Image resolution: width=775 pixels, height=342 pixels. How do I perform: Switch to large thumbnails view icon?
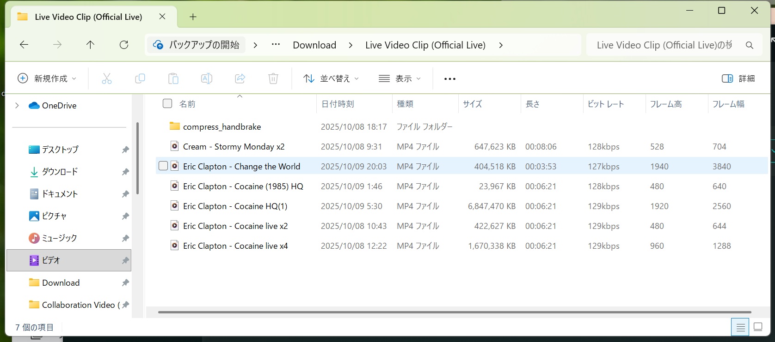tap(758, 327)
